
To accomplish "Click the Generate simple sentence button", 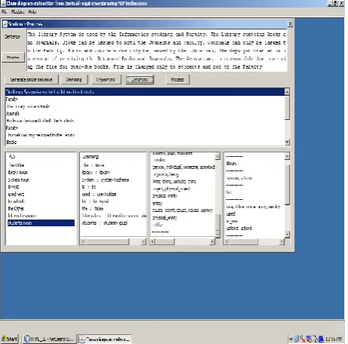I will [32, 79].
